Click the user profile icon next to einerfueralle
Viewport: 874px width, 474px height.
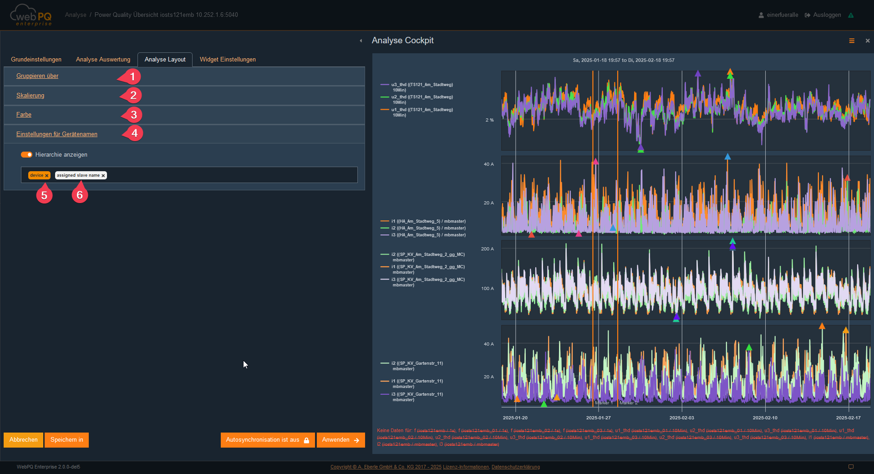coord(761,15)
